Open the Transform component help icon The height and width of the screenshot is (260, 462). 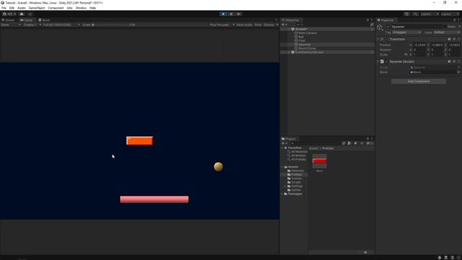[449, 39]
